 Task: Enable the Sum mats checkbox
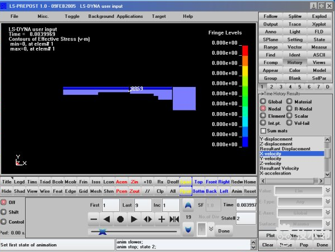point(264,130)
